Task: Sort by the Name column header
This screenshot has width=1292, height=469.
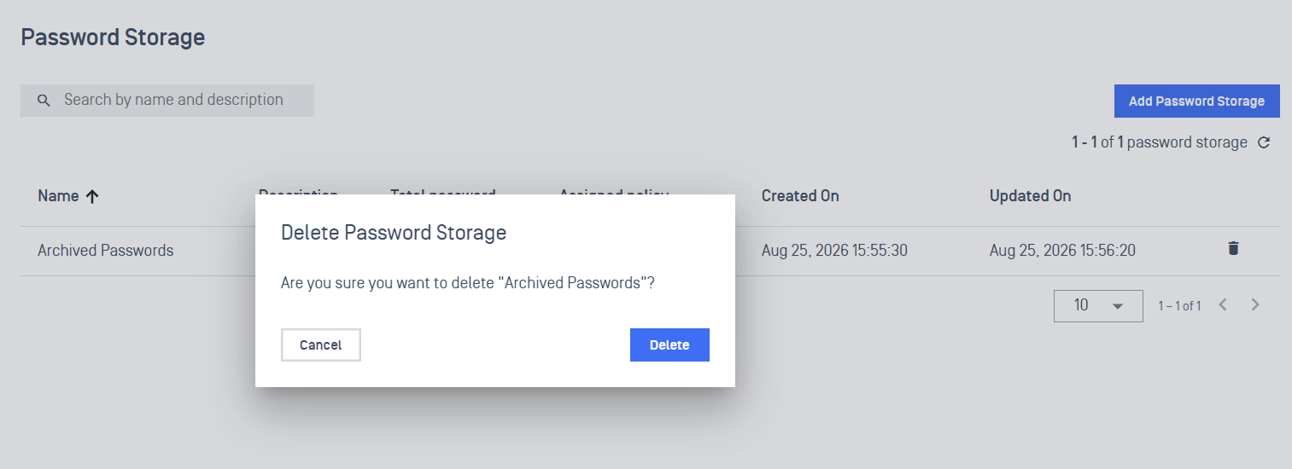Action: 58,196
